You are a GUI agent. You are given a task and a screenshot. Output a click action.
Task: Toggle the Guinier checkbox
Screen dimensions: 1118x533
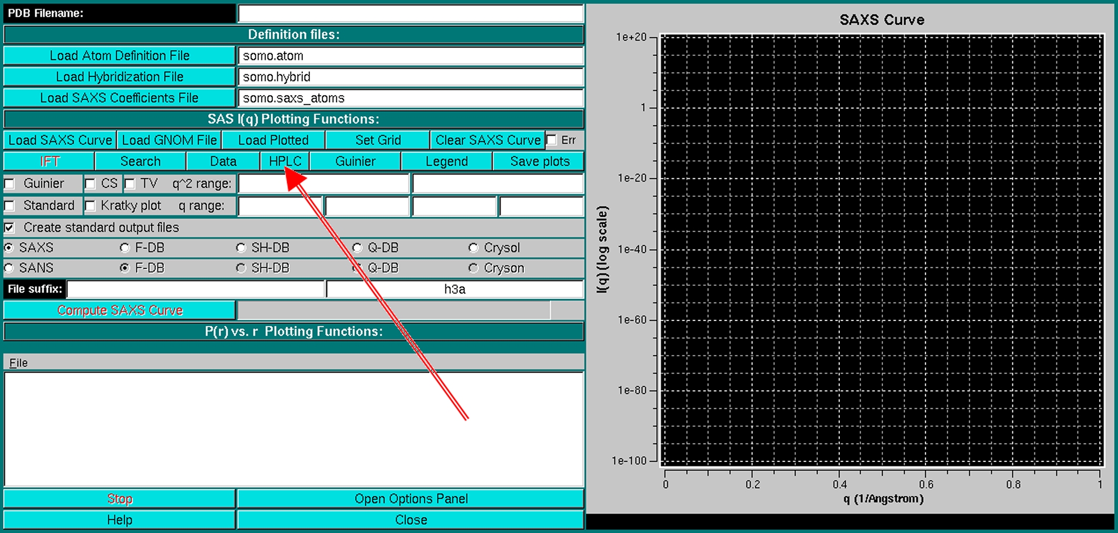(9, 184)
